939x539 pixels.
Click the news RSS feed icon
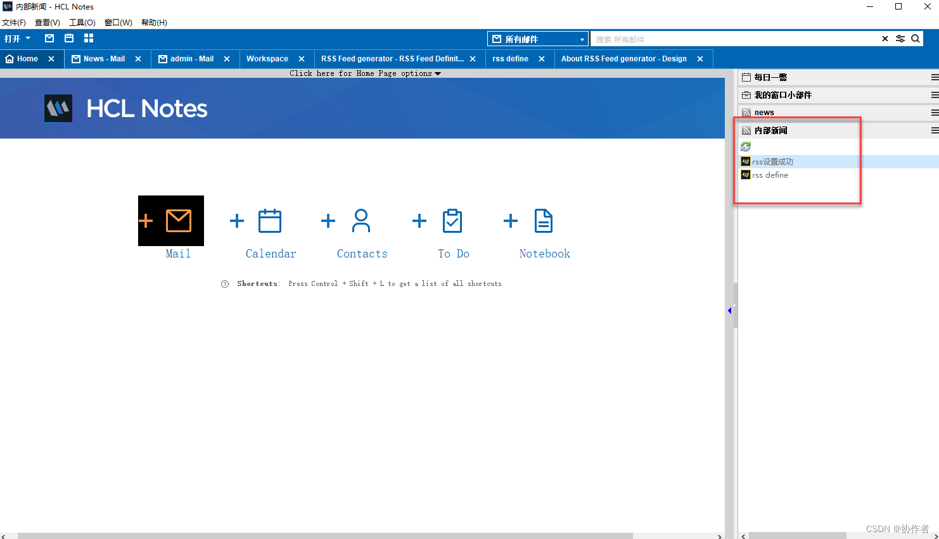[746, 113]
